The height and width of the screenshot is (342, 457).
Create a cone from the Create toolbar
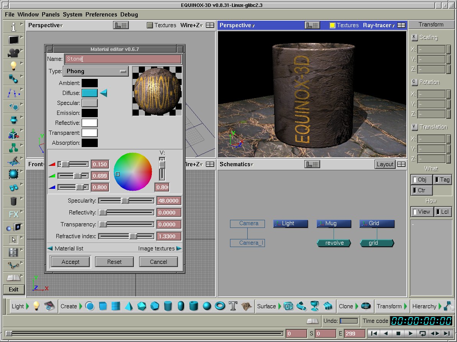128,306
